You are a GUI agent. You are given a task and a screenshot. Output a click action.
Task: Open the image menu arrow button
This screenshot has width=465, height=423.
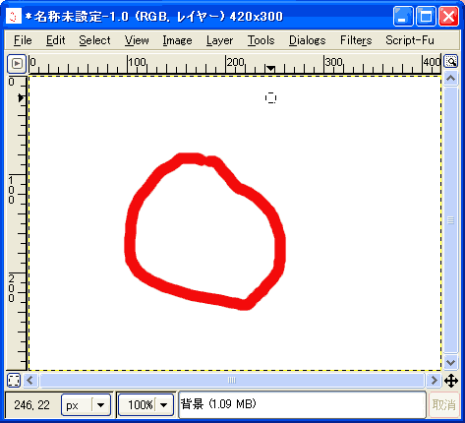pos(17,63)
